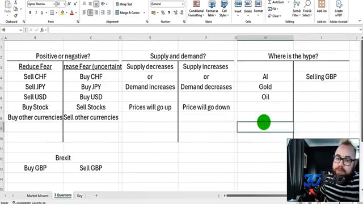
Task: Toggle Underline formatting
Action: [41, 12]
